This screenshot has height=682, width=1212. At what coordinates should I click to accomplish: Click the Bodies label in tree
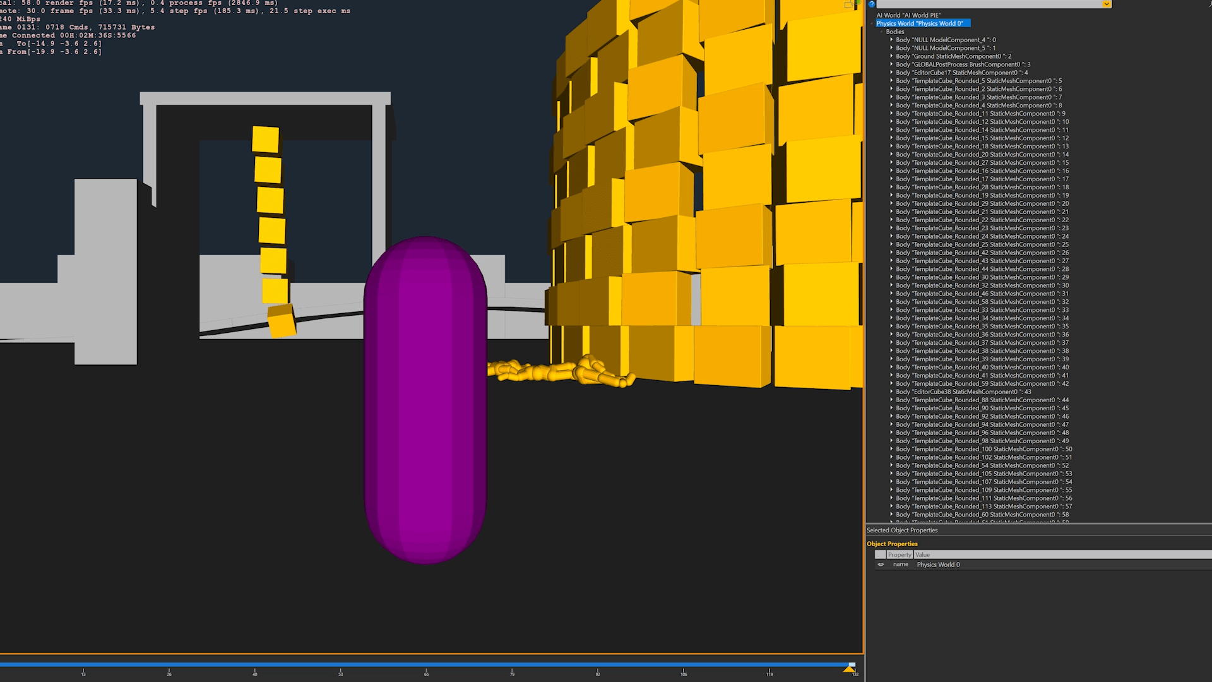click(895, 32)
